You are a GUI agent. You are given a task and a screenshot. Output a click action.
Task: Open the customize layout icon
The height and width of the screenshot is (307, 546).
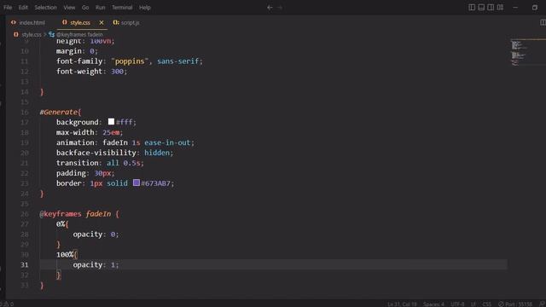click(500, 8)
